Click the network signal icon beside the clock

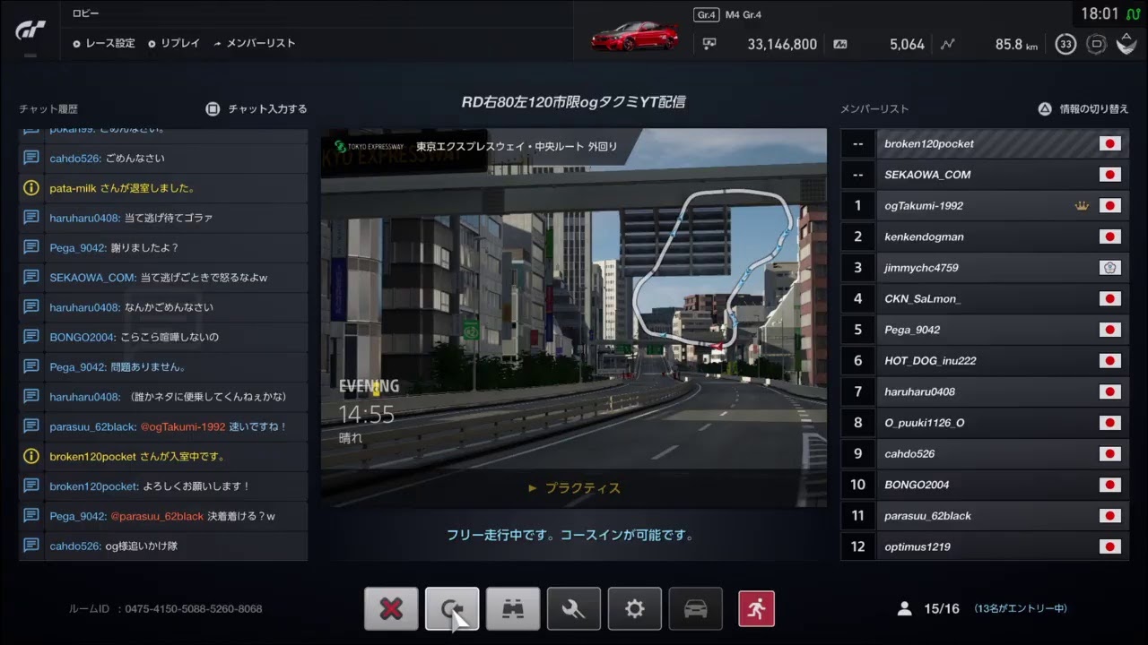tap(1134, 14)
